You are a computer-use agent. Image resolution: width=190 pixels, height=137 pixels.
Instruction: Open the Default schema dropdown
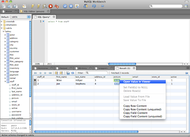tap(20, 17)
